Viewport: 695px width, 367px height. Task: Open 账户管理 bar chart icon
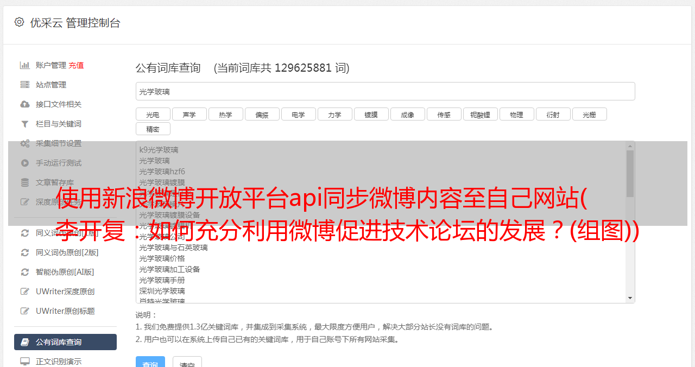pyautogui.click(x=24, y=65)
